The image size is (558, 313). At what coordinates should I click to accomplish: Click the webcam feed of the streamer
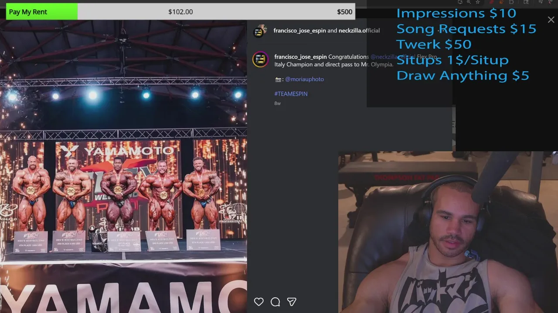point(448,232)
